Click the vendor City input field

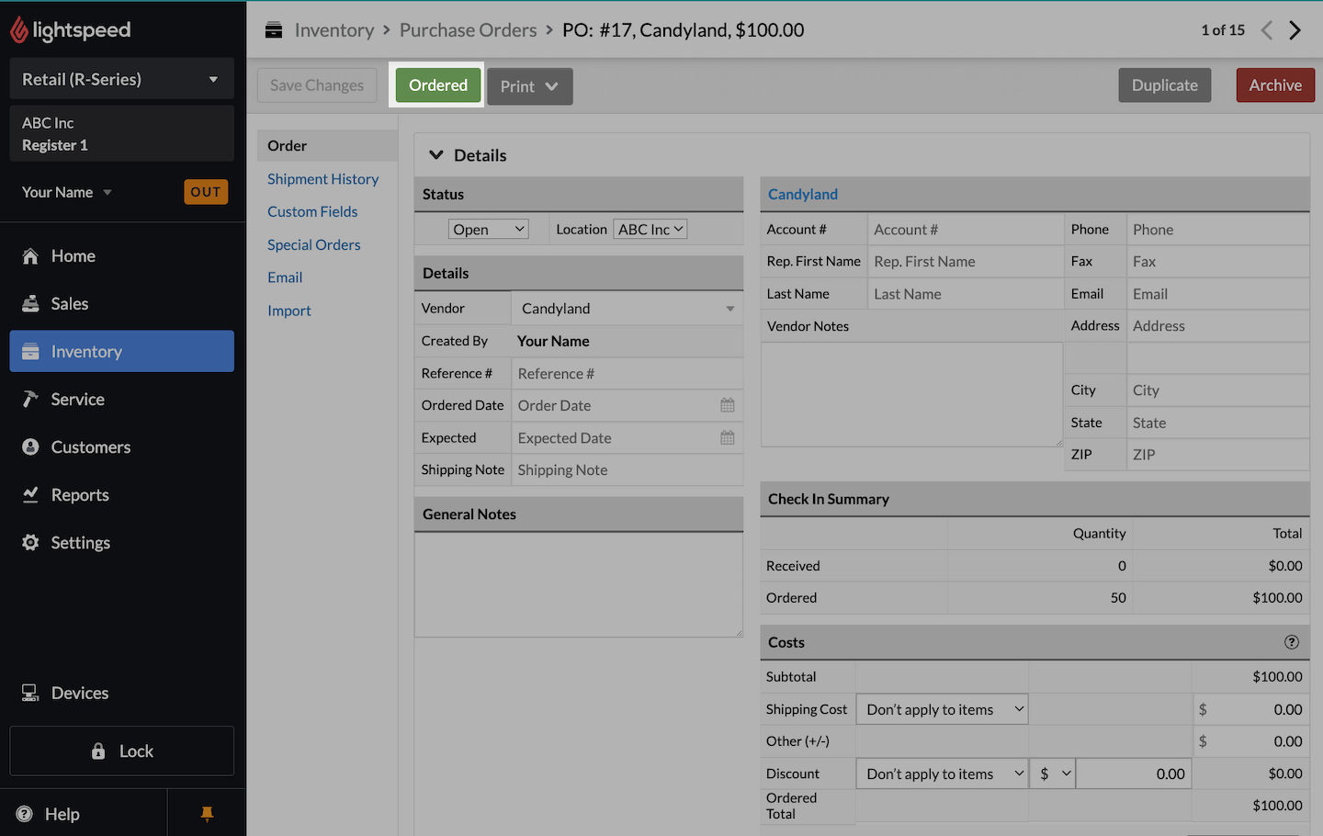[1217, 390]
